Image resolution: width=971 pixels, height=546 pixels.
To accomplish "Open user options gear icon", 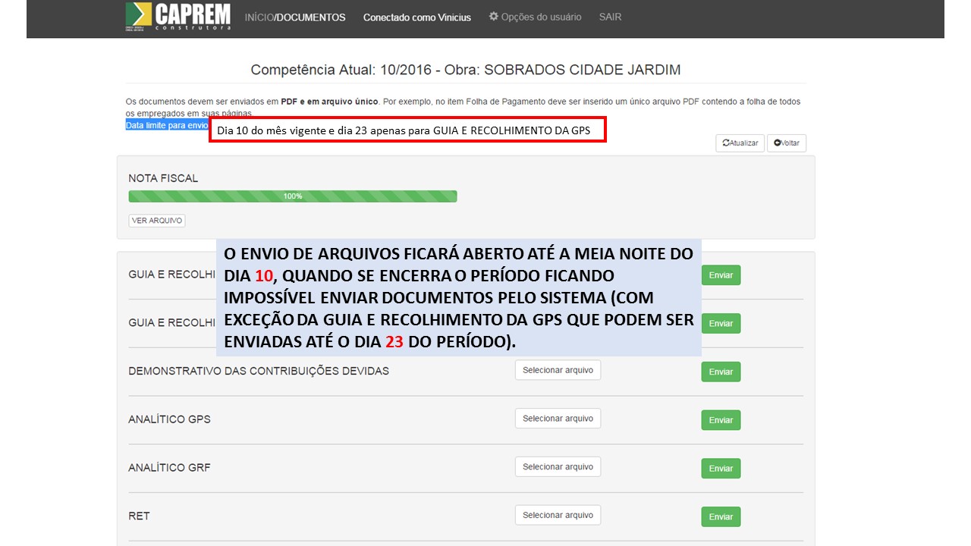I will pyautogui.click(x=494, y=17).
